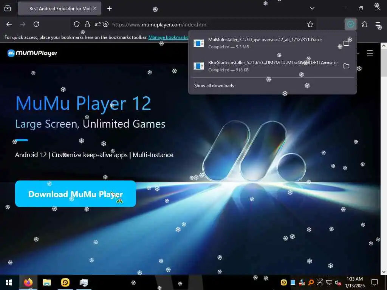Open site permissions icon in address bar
The width and height of the screenshot is (387, 290).
pyautogui.click(x=98, y=24)
